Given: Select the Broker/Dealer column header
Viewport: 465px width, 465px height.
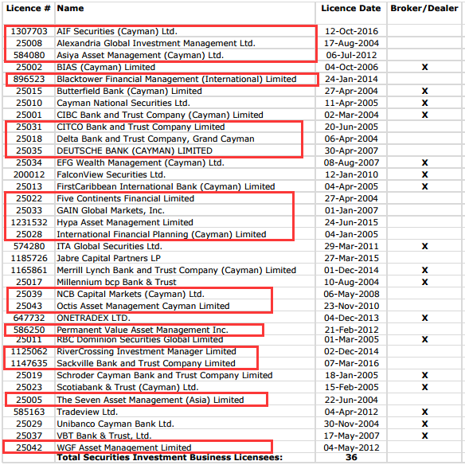Looking at the screenshot, I should coord(424,8).
